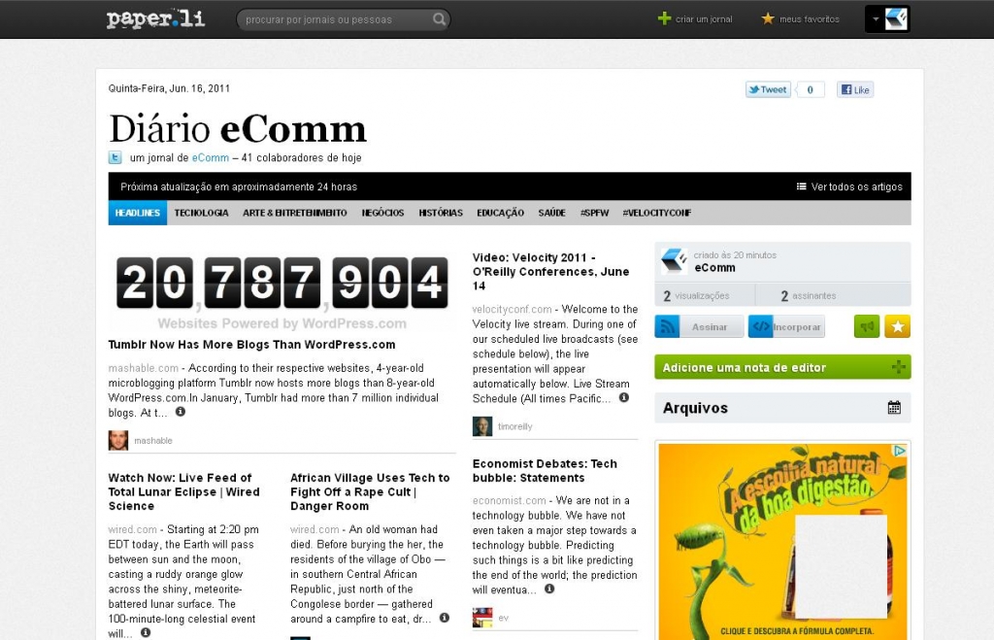Open Tumblr Now Has More Blogs headline
The height and width of the screenshot is (640, 994).
[251, 345]
